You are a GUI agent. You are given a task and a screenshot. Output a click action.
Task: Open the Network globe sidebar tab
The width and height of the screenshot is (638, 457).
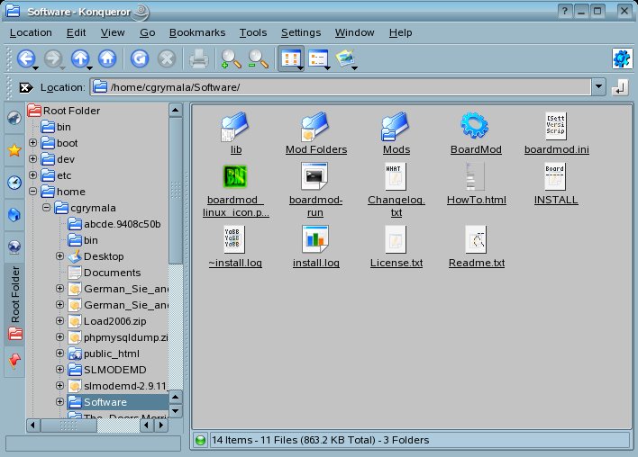[14, 247]
